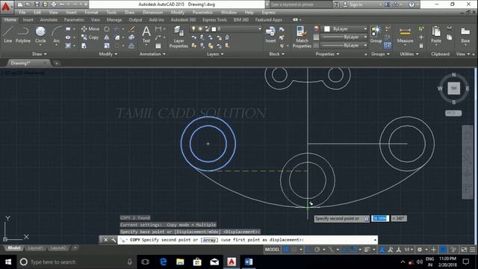Click the keyword search field
The height and width of the screenshot is (269, 478).
pos(300,4)
